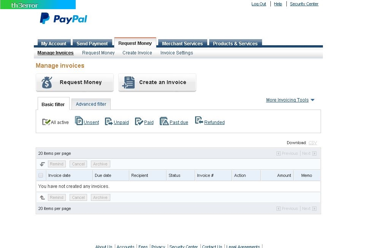Filter invoices by Refunded
Image resolution: width=383 pixels, height=248 pixels.
pyautogui.click(x=214, y=122)
